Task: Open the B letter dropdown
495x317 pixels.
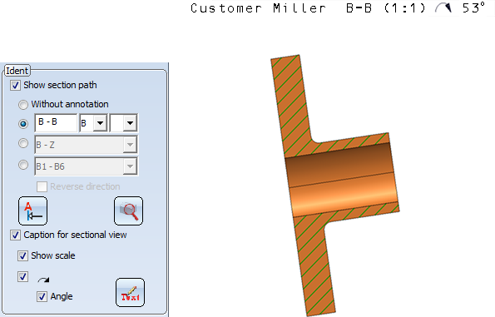Action: click(101, 123)
